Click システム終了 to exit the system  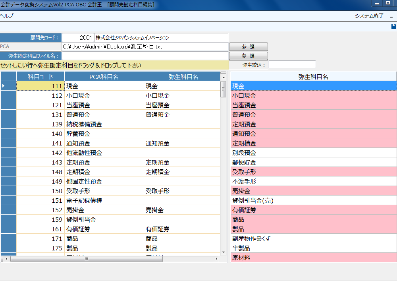point(369,16)
